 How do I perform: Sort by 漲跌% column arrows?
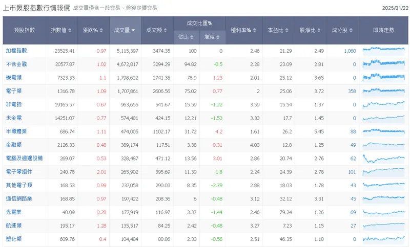pyautogui.click(x=101, y=30)
